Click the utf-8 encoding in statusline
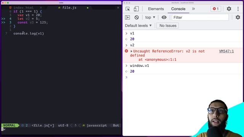This screenshot has height=137, width=244. 63,125
